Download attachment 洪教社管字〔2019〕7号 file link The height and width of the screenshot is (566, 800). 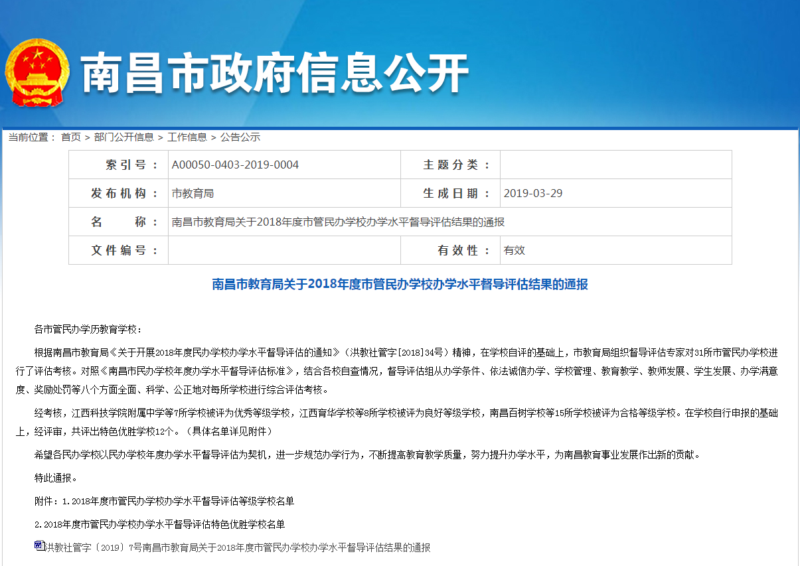237,548
